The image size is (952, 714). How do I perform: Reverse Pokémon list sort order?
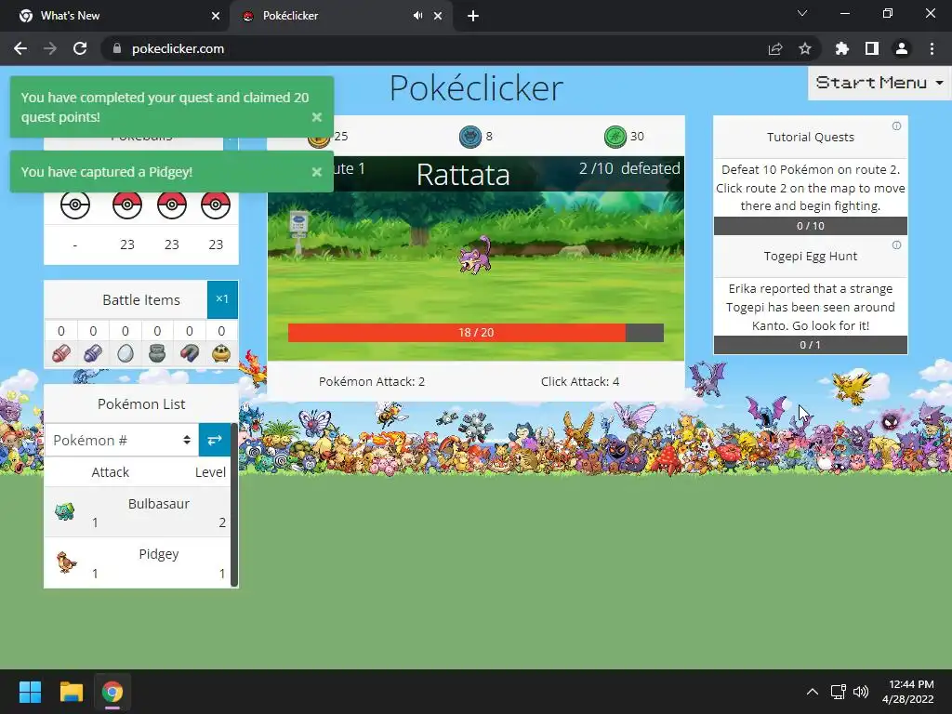pos(215,440)
